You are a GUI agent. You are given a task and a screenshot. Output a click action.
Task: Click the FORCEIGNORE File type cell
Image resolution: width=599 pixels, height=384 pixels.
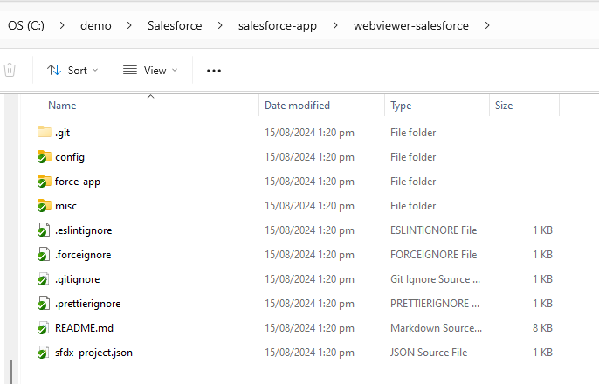click(434, 255)
